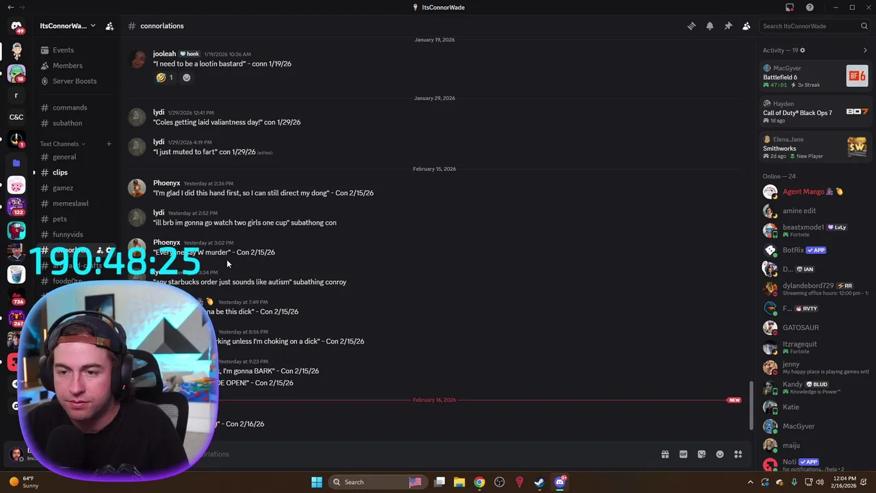The width and height of the screenshot is (876, 493).
Task: Click the Windows taskbar Search box
Action: tap(376, 482)
